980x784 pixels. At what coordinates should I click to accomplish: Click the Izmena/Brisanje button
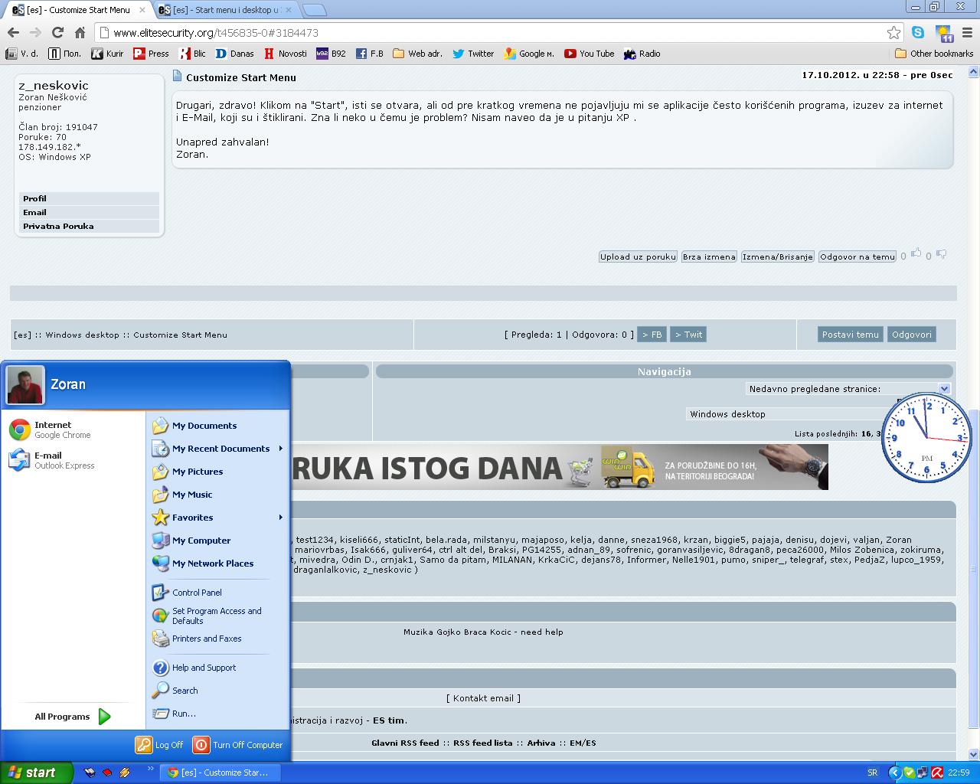point(777,257)
